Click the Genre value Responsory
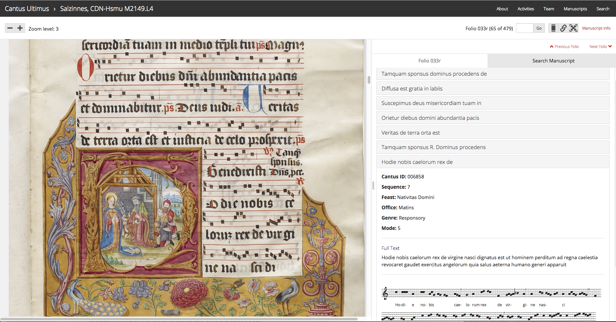Viewport: 616px width, 322px height. click(x=412, y=218)
